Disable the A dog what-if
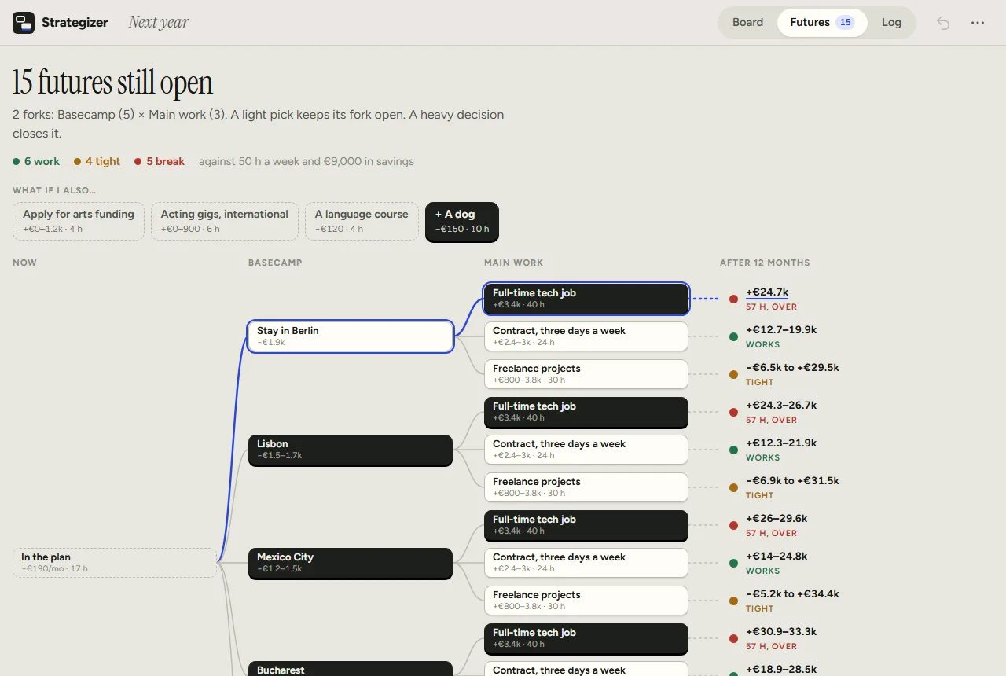Screen dimensions: 1006x676 [462, 221]
